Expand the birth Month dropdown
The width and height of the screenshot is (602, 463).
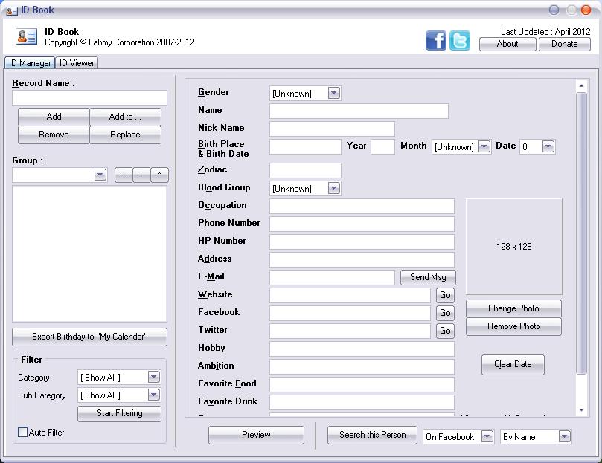click(484, 147)
